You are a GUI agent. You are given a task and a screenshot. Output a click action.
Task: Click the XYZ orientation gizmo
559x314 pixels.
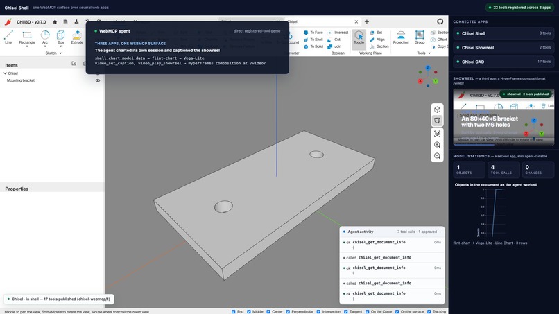pyautogui.click(x=428, y=77)
